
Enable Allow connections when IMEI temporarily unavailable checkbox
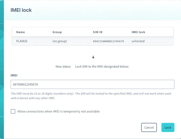13,111
